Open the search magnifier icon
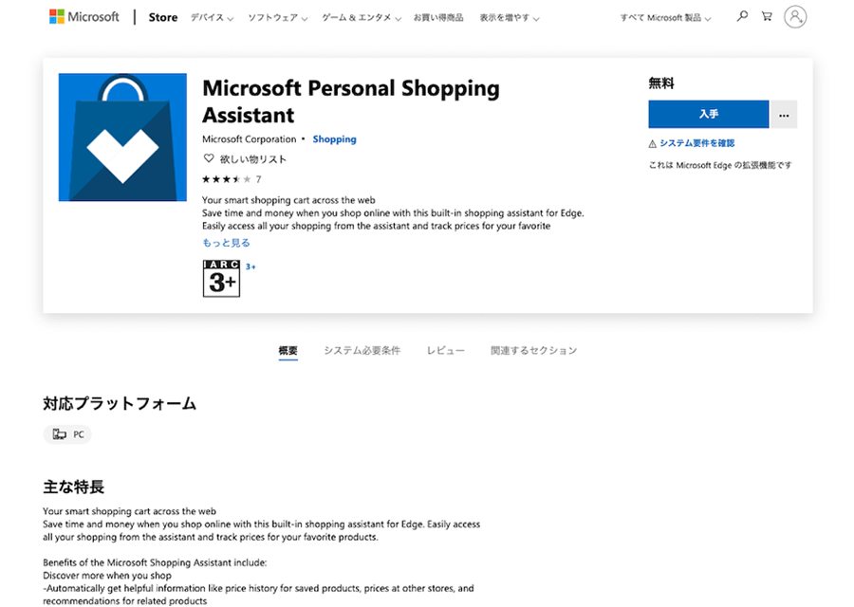The image size is (854, 607). tap(742, 16)
